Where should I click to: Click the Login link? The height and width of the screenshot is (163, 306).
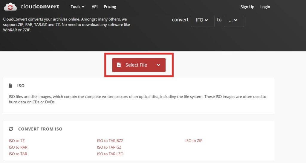click(265, 7)
